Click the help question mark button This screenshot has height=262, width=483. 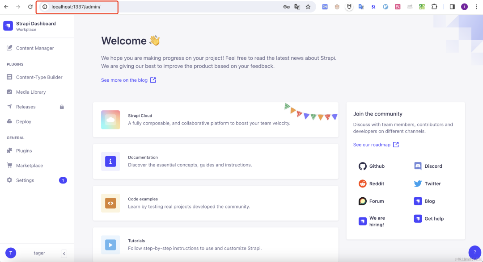[x=475, y=252]
